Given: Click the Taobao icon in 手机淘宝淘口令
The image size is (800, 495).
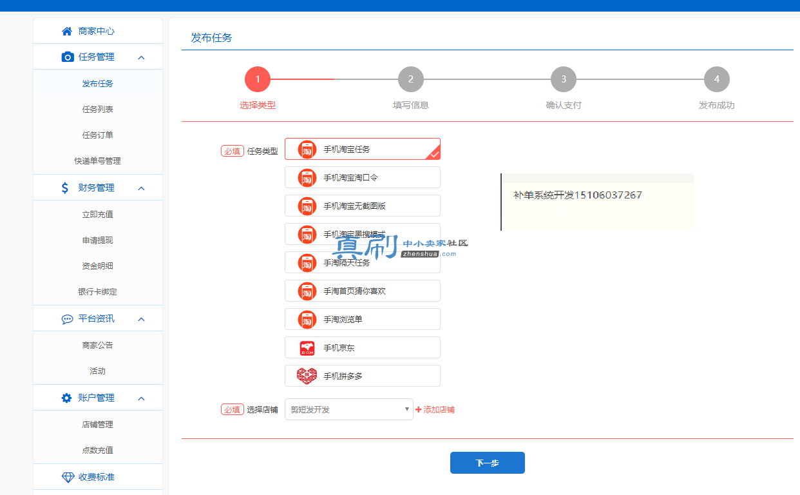Looking at the screenshot, I should tap(307, 177).
